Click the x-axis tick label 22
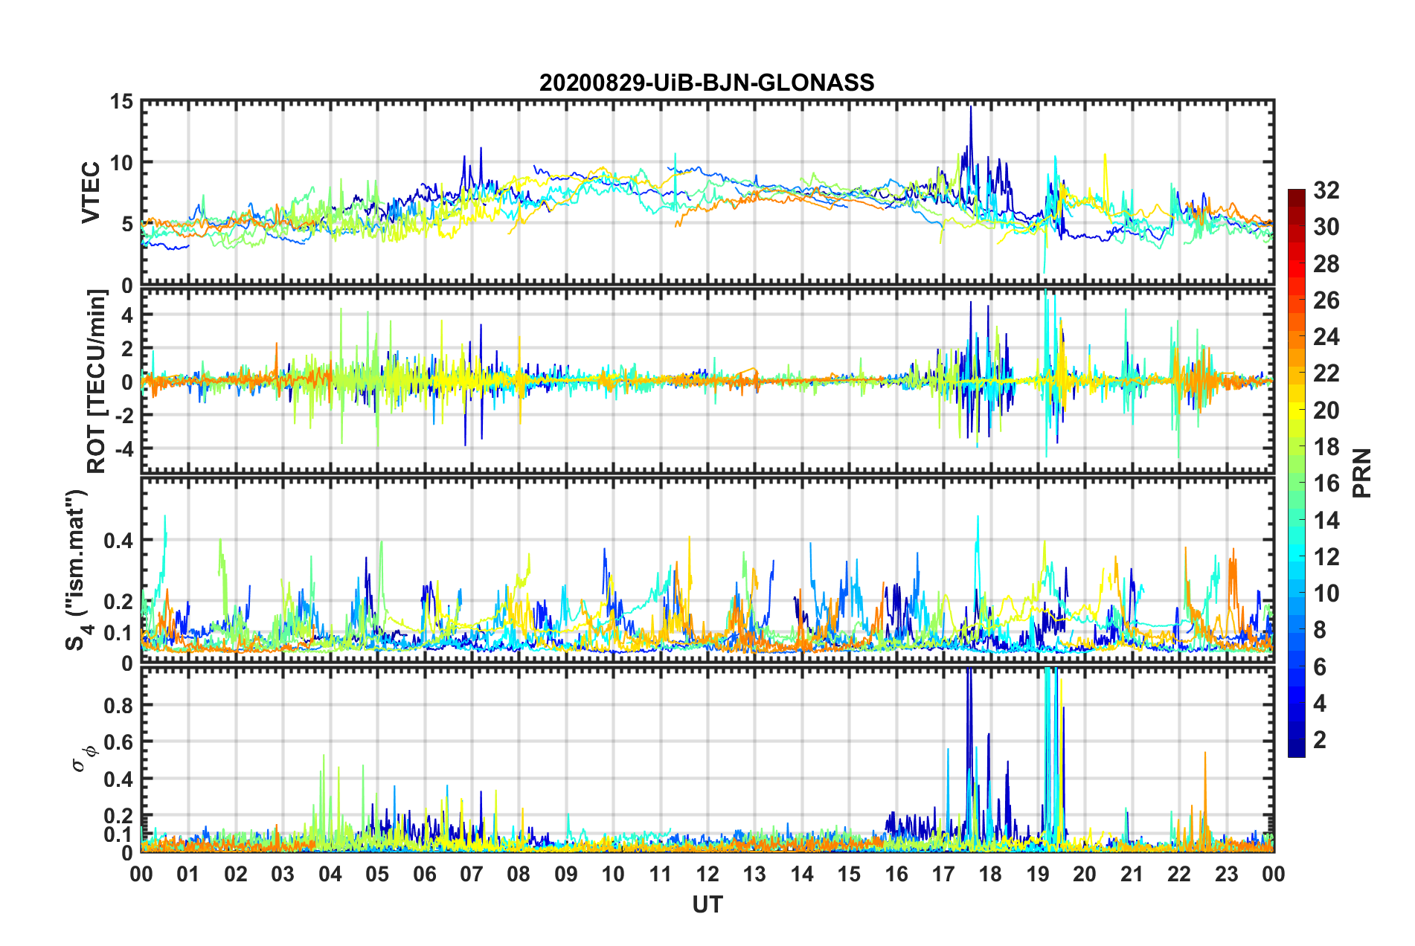The height and width of the screenshot is (946, 1415). pyautogui.click(x=1179, y=875)
